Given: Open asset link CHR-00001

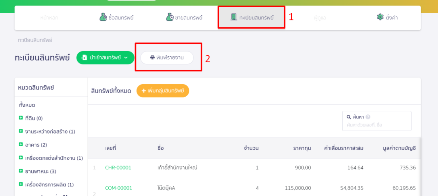Looking at the screenshot, I should (x=118, y=168).
